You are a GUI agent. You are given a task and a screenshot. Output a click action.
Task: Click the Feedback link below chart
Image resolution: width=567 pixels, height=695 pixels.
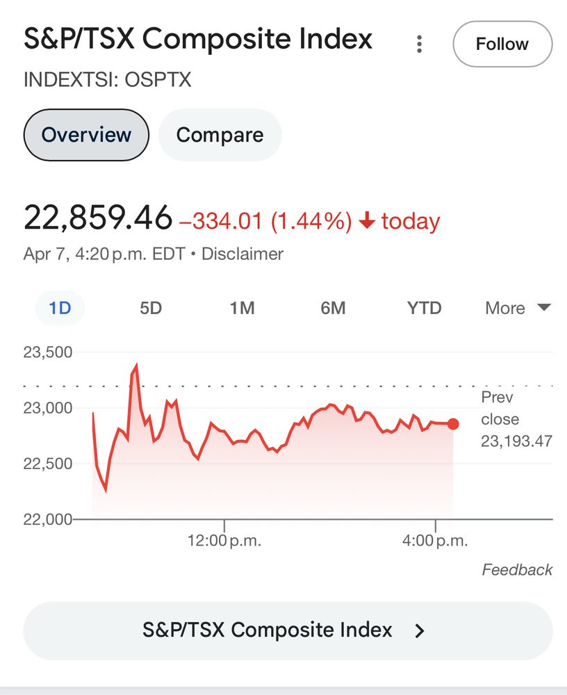(x=517, y=570)
